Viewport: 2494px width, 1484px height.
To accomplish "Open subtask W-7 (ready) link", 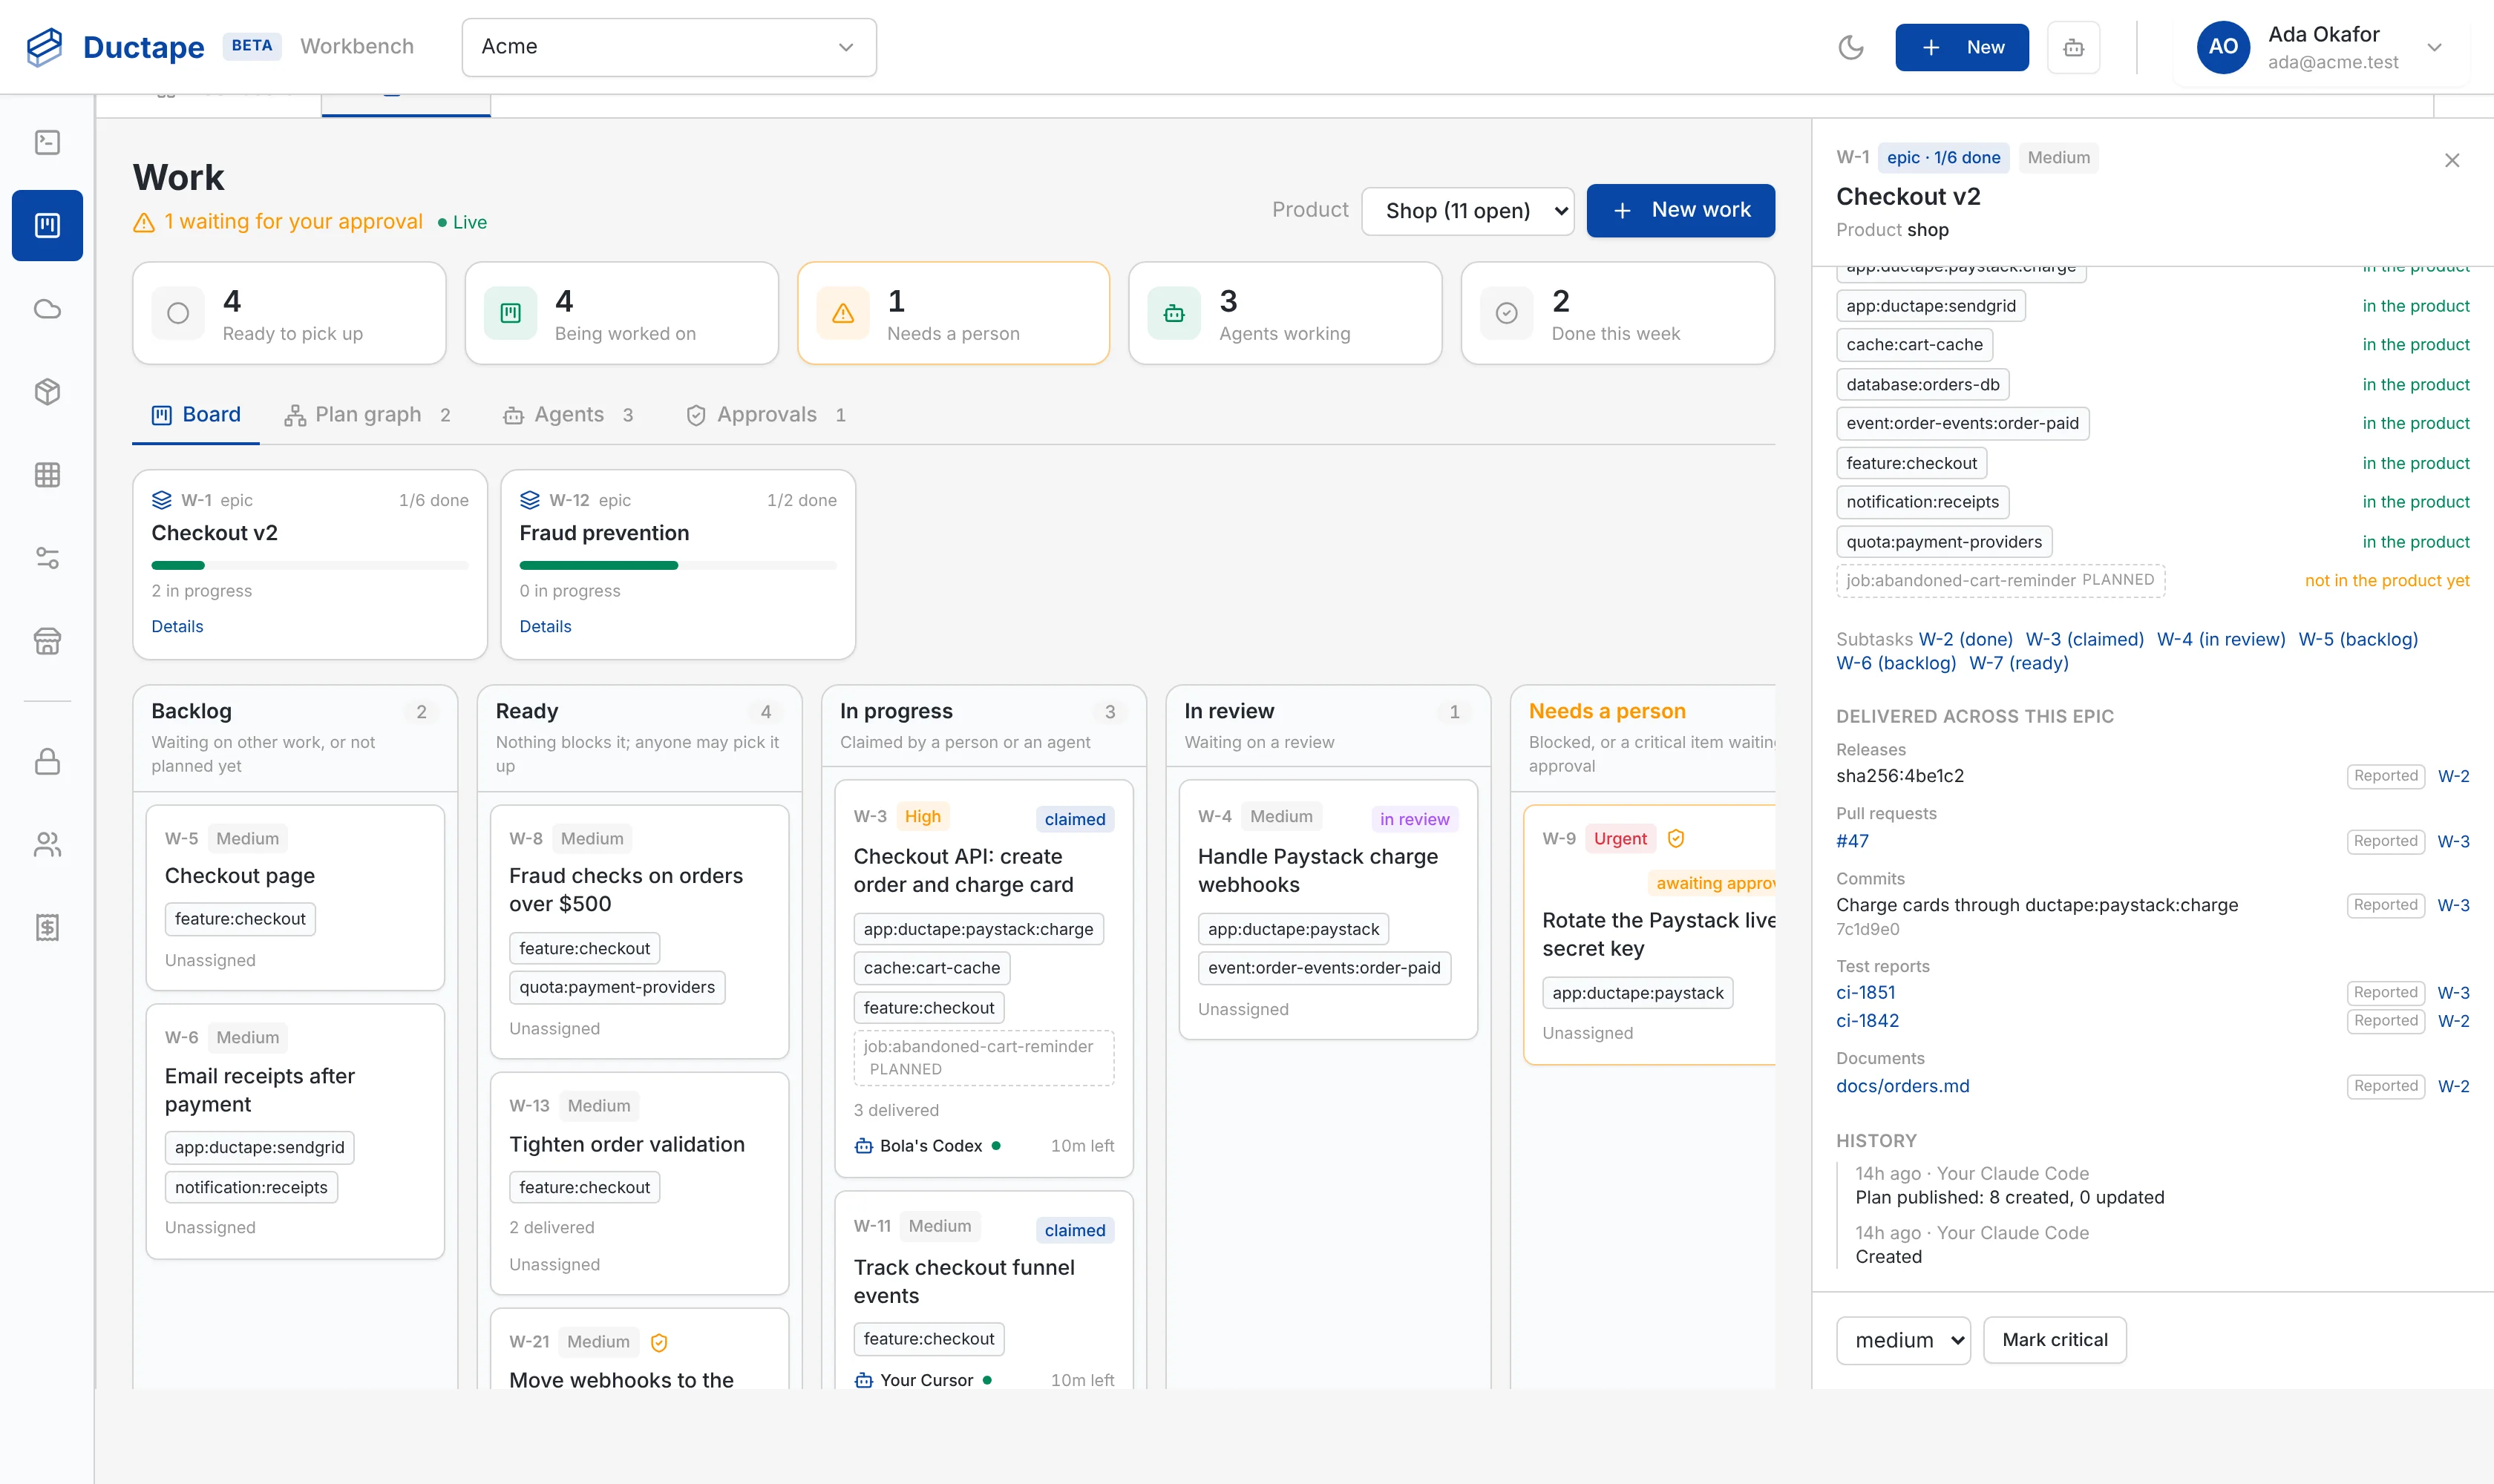I will [2019, 663].
